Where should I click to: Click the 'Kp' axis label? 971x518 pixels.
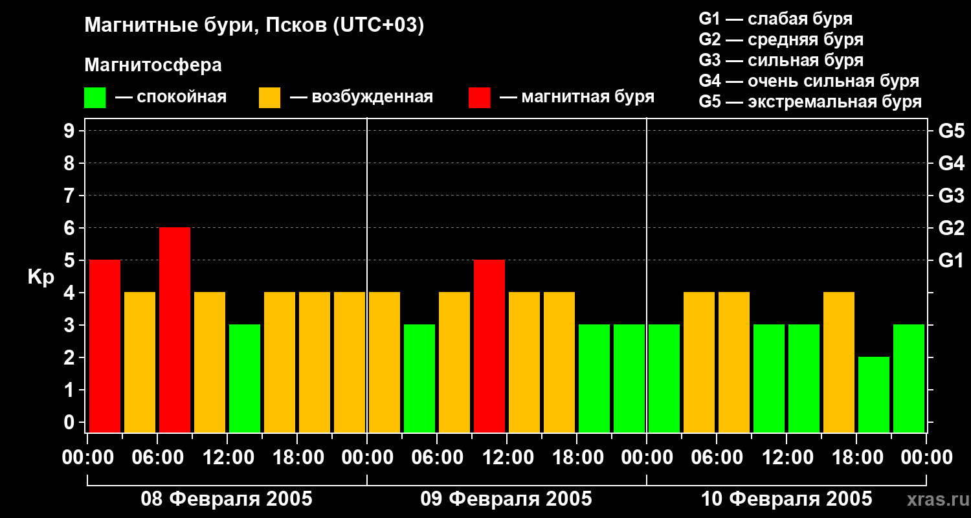pyautogui.click(x=40, y=277)
